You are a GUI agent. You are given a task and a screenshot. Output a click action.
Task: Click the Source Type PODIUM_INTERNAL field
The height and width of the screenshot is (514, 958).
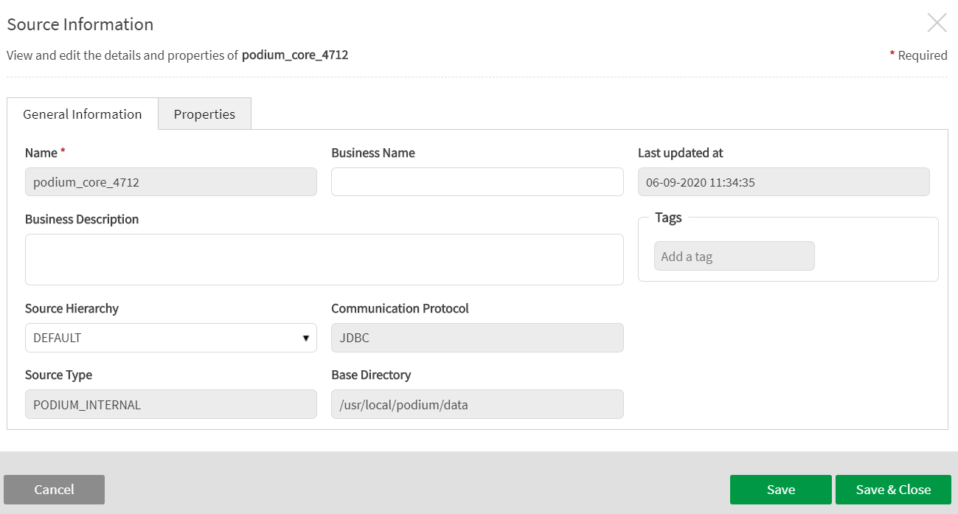(170, 404)
